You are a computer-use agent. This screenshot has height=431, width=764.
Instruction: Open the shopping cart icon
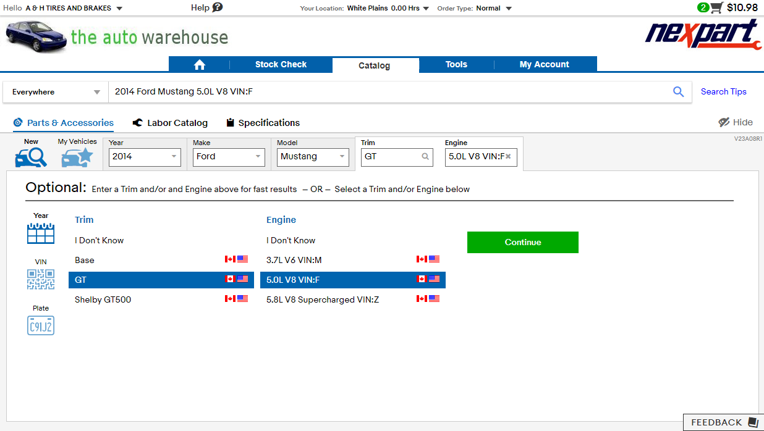(716, 8)
